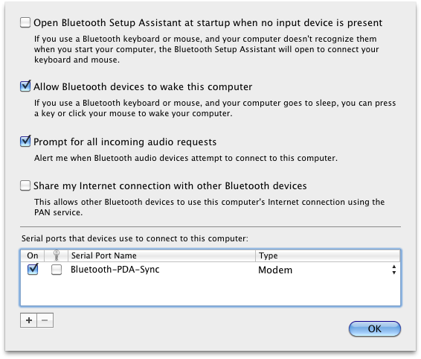
Task: Click the Allow Bluetooth devices to wake label
Action: [143, 87]
